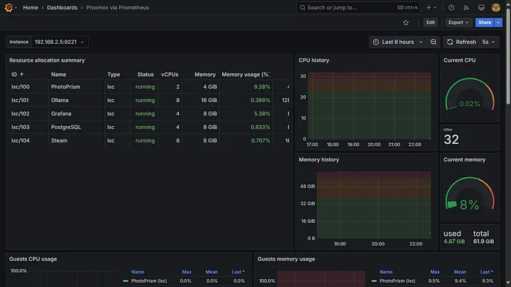The image size is (511, 287).
Task: Click Guests memory usage panel title
Action: (286, 259)
